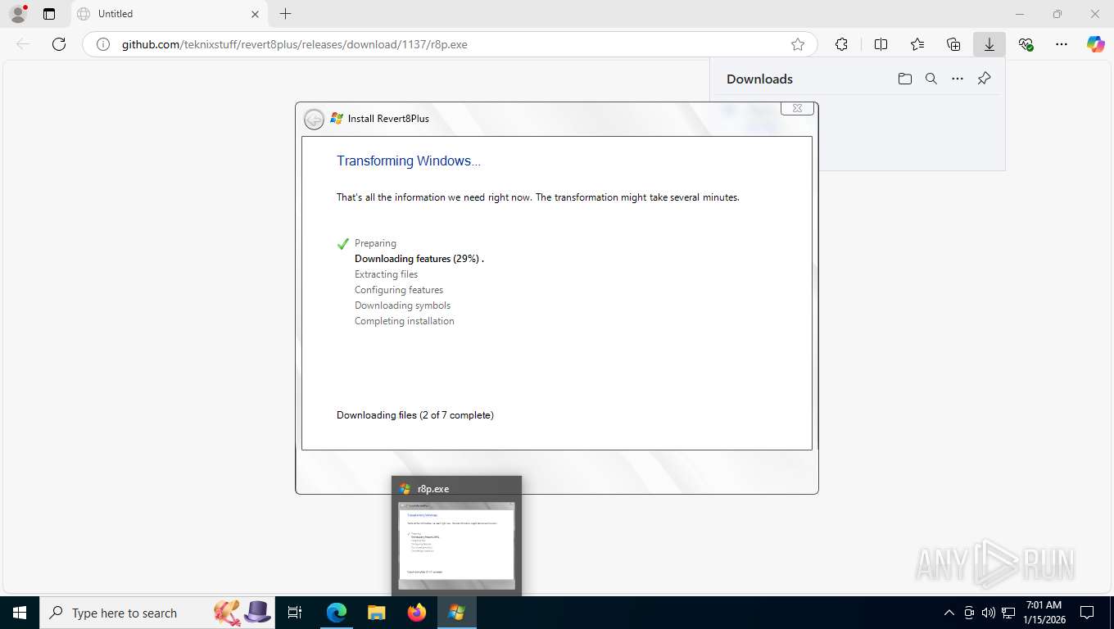Screen dimensions: 1114x629
Task: Launch Firefox from the taskbar
Action: click(417, 613)
